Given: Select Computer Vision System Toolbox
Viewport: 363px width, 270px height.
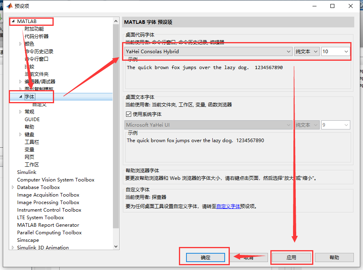Looking at the screenshot, I should pos(56,179).
